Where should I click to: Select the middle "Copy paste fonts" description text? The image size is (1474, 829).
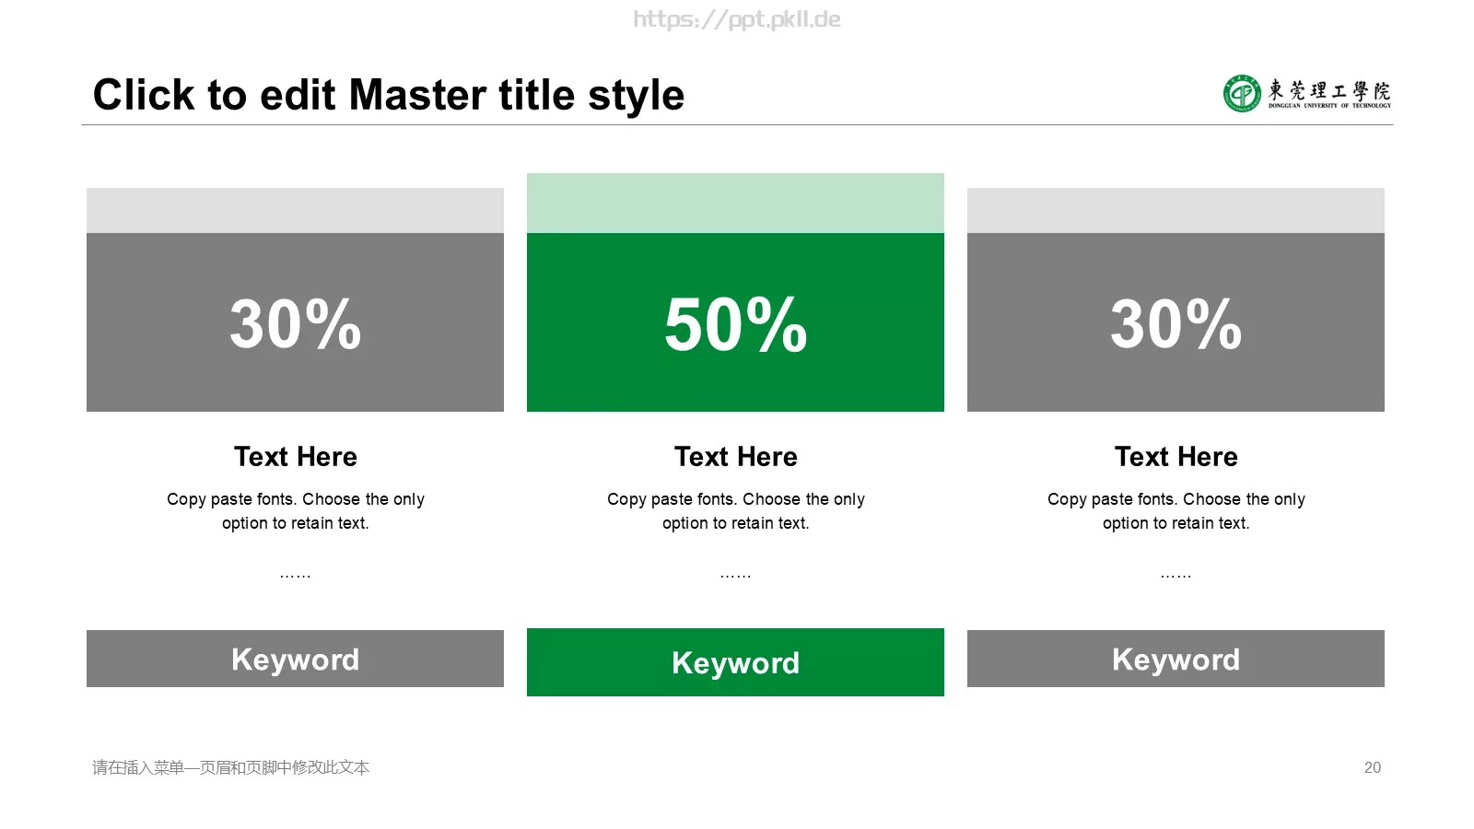(735, 511)
